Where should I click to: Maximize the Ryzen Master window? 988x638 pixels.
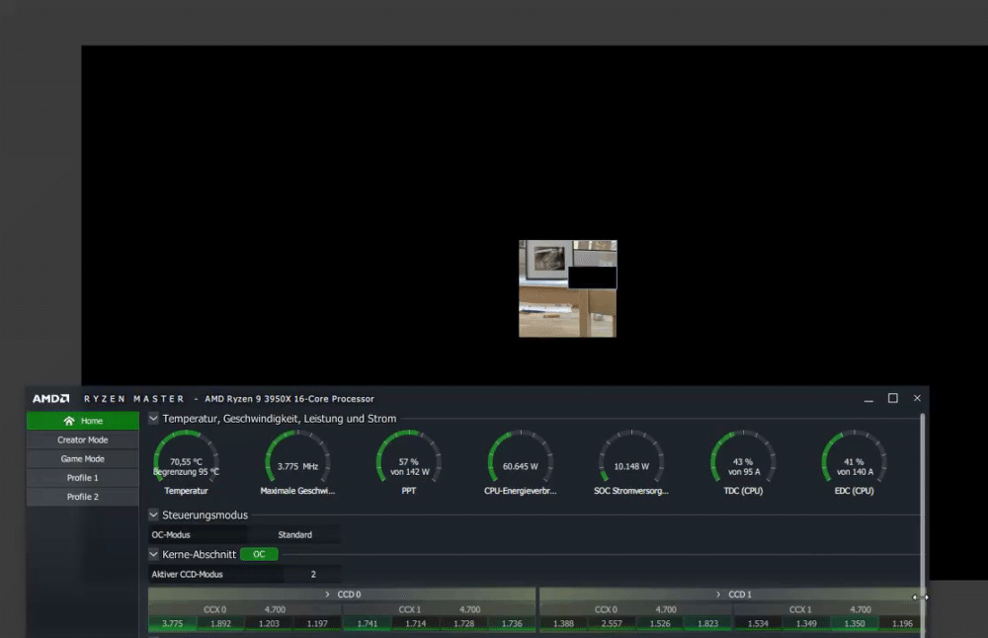coord(893,399)
